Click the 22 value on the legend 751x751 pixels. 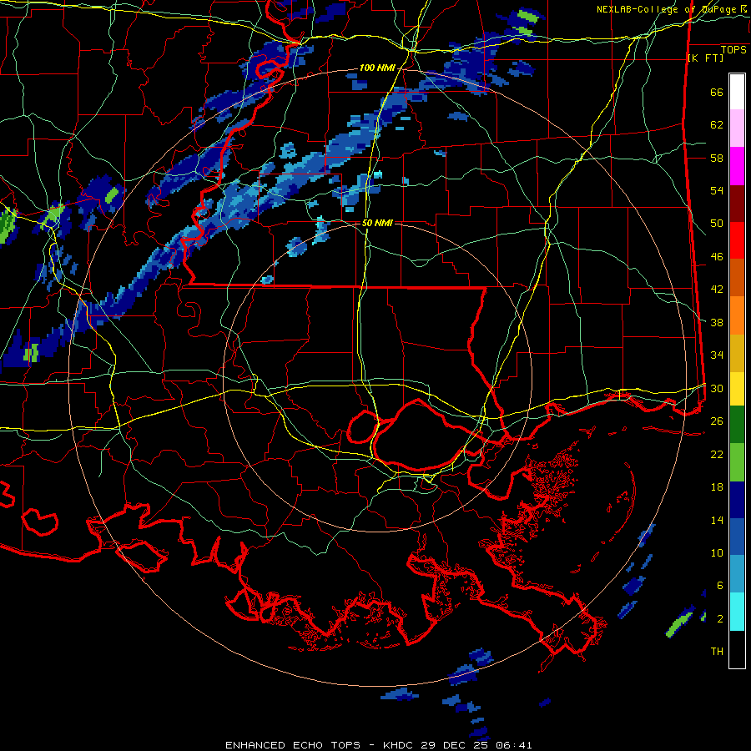coord(717,454)
